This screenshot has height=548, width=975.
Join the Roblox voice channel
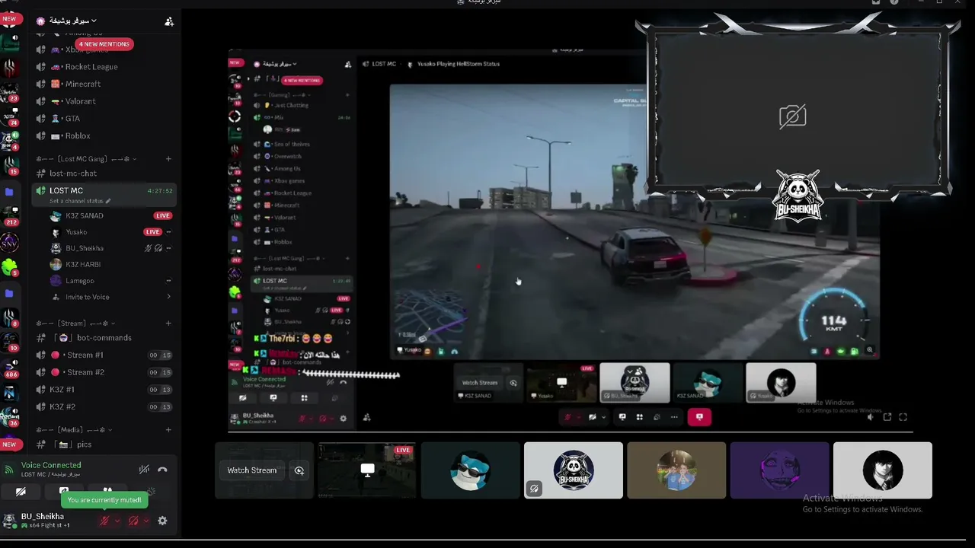[104, 135]
